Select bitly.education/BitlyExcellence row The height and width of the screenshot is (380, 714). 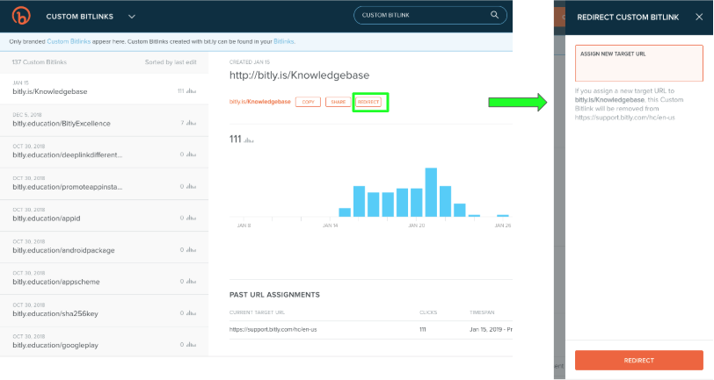(x=105, y=120)
